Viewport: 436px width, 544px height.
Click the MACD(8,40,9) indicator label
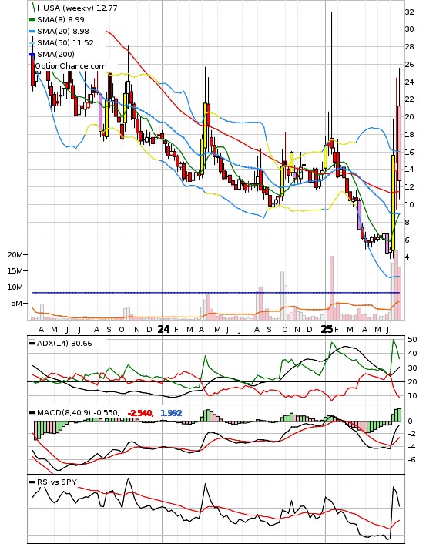tap(64, 413)
